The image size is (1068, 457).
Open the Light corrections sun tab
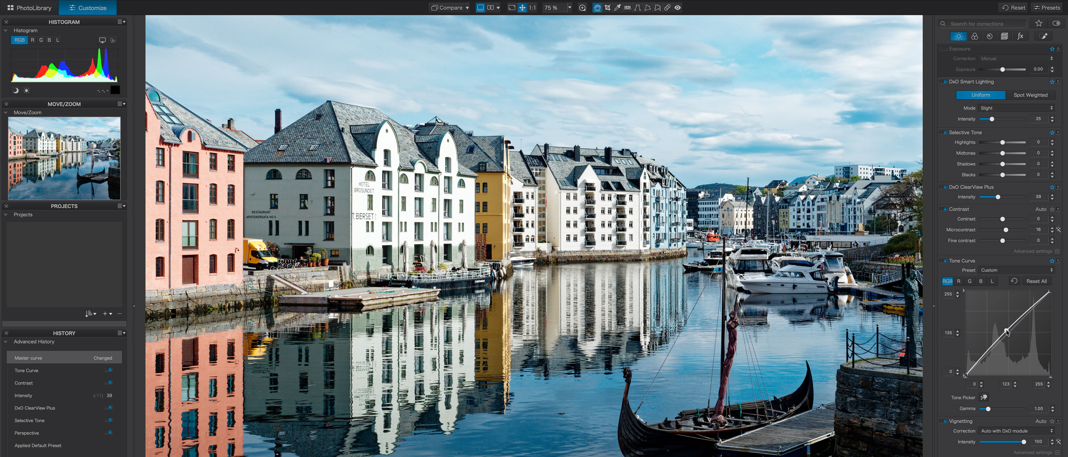[959, 36]
